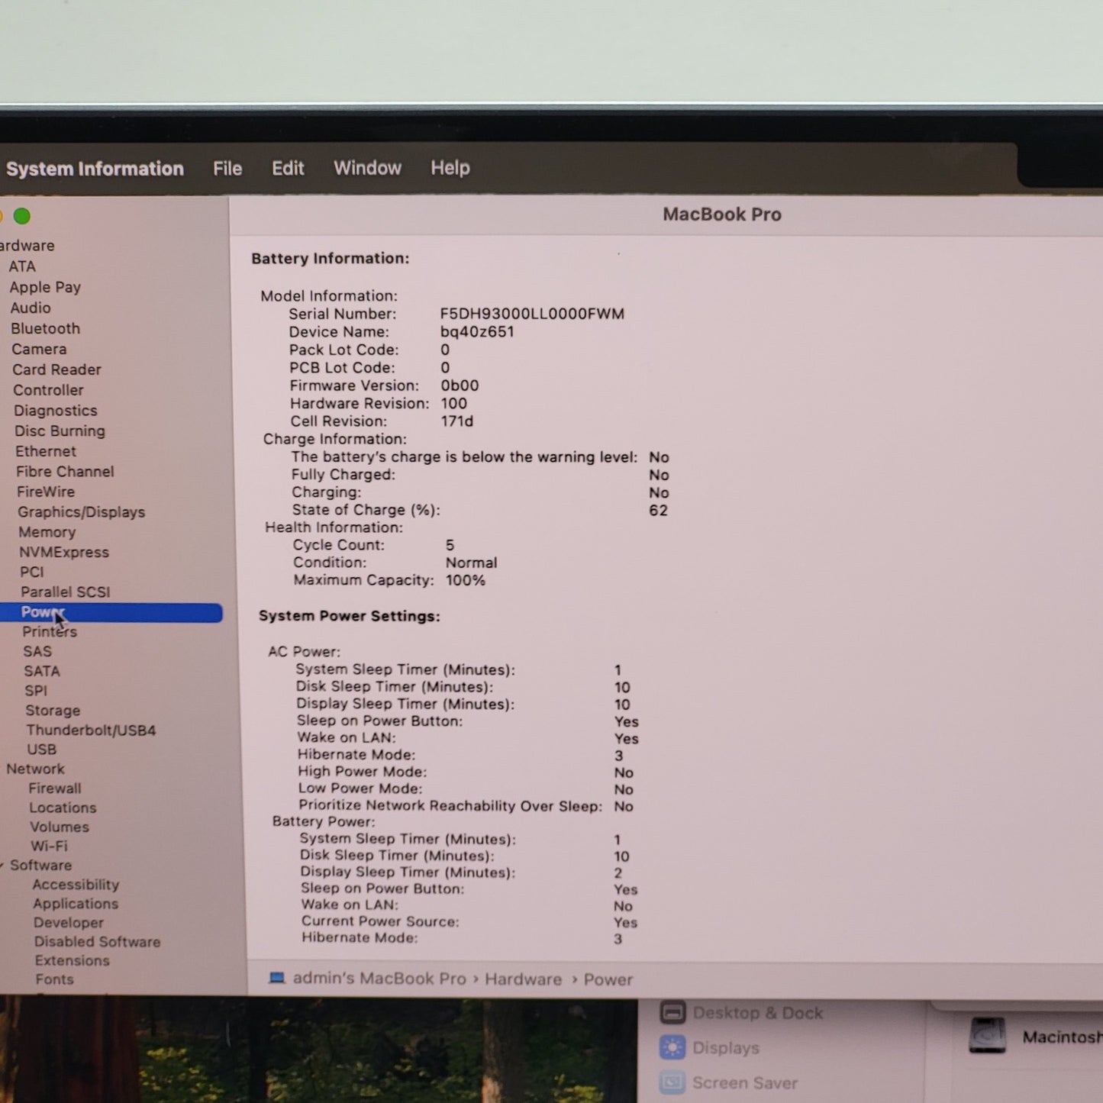Screen dimensions: 1103x1103
Task: Click the serial number F5DH93000LL0000FWM
Action: tap(532, 314)
